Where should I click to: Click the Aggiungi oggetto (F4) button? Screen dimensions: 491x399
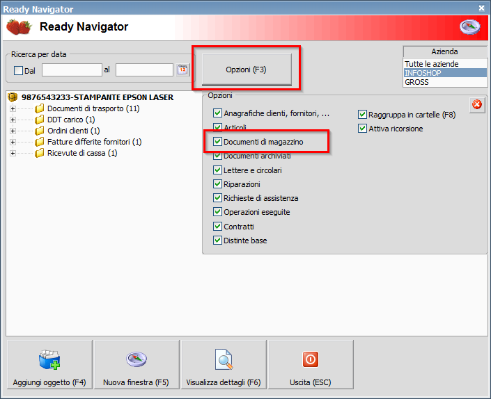coord(49,365)
